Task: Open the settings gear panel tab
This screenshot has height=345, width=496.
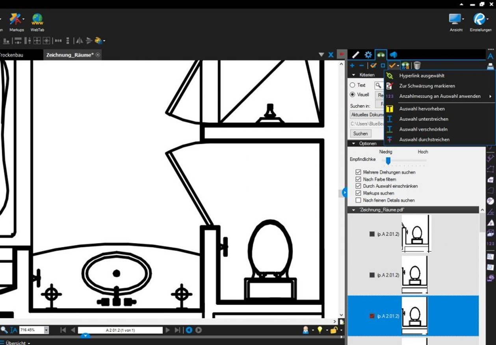Action: click(x=368, y=55)
